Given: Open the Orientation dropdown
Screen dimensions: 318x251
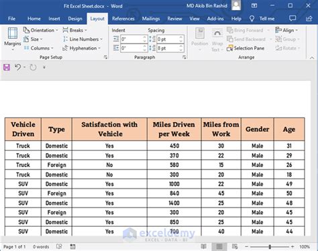Looking at the screenshot, I should click(40, 30).
